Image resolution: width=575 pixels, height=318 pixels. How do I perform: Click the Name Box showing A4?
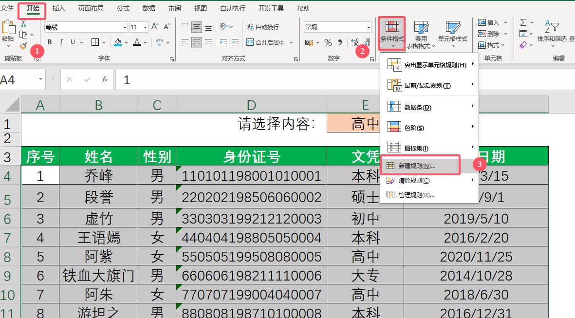[22, 79]
